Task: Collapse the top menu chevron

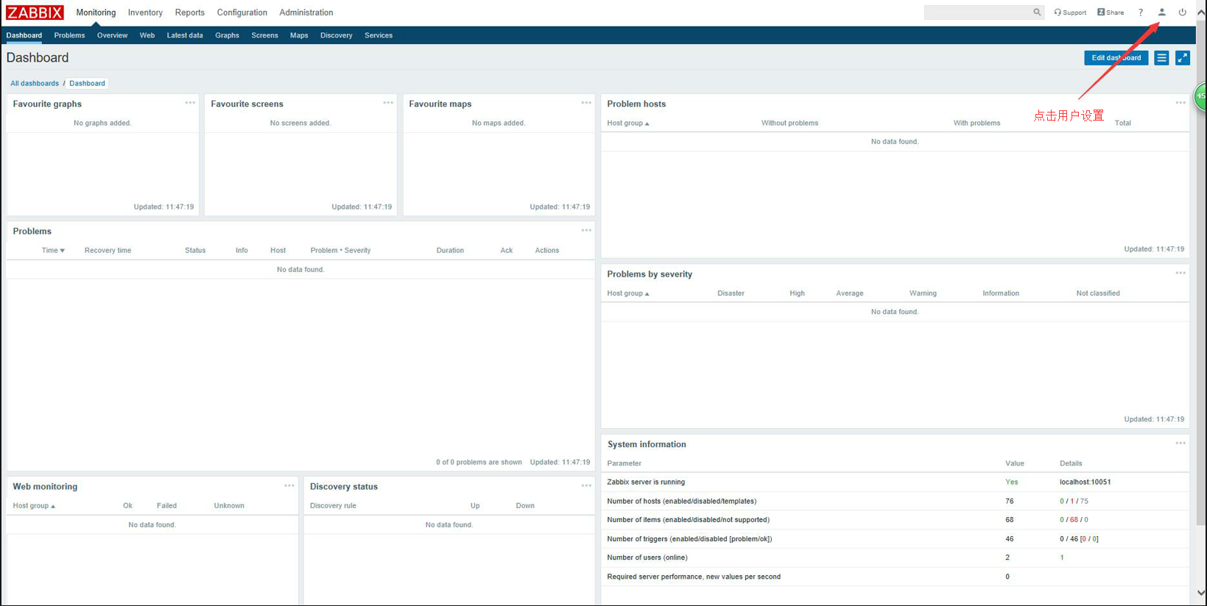Action: coord(1201,13)
